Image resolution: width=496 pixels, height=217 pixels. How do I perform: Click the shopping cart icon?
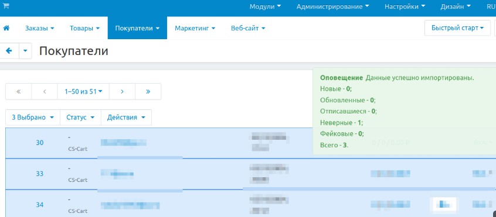click(6, 6)
